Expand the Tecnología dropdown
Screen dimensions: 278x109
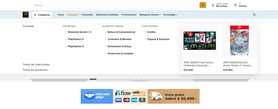(x=170, y=15)
